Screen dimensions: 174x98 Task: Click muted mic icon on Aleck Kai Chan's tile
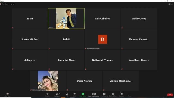49,69
